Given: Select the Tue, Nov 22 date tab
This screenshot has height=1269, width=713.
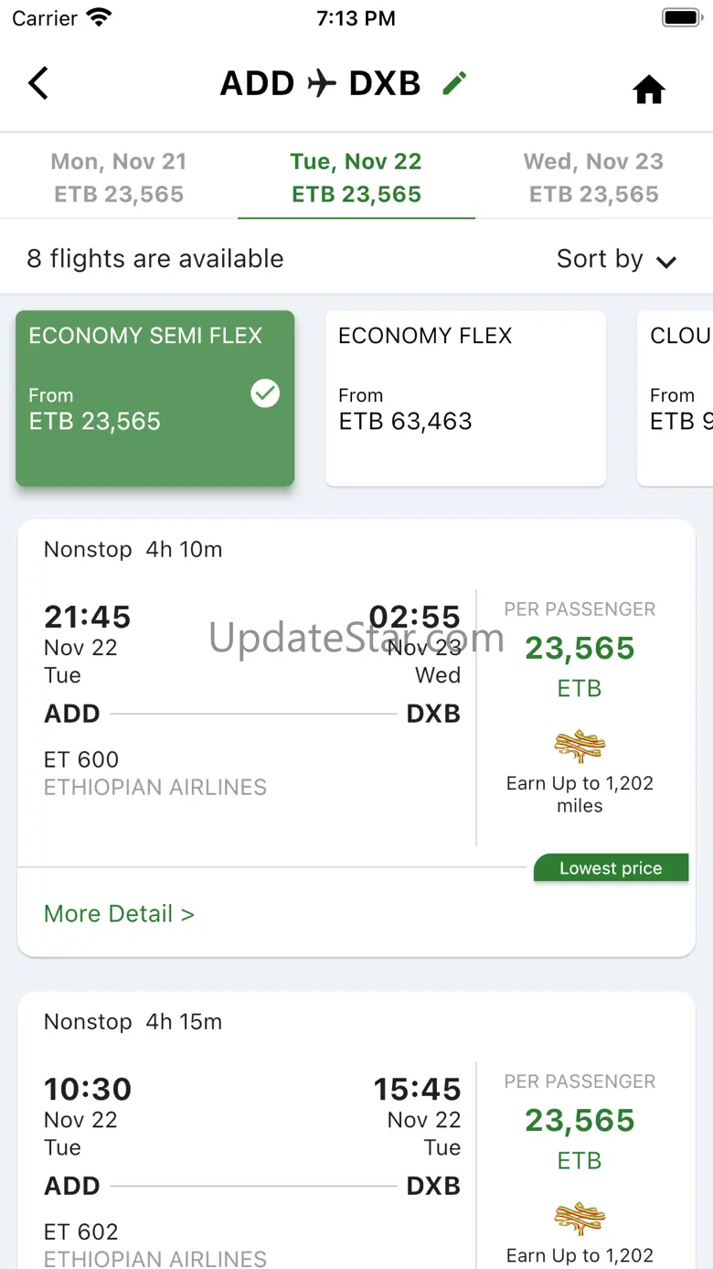Looking at the screenshot, I should coord(356,177).
